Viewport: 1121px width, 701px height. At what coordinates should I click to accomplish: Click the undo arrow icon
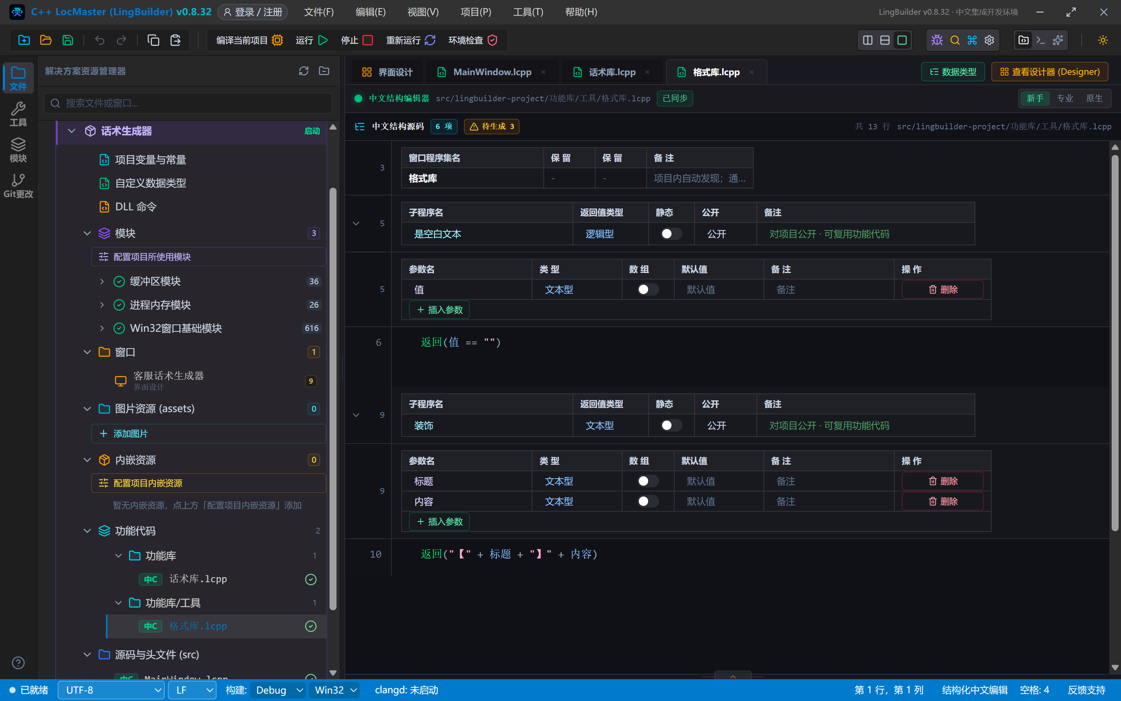[x=99, y=41]
